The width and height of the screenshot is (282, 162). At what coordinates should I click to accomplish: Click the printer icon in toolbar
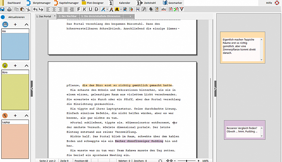pos(9,9)
